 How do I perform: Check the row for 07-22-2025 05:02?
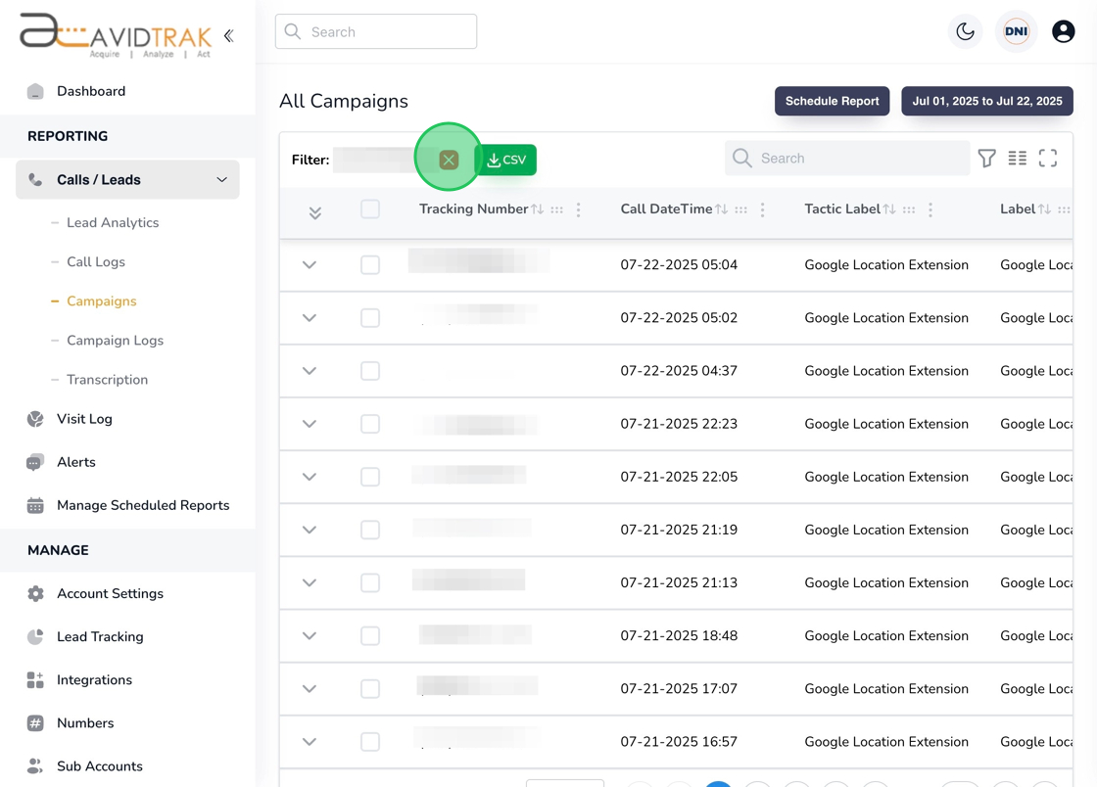click(370, 318)
